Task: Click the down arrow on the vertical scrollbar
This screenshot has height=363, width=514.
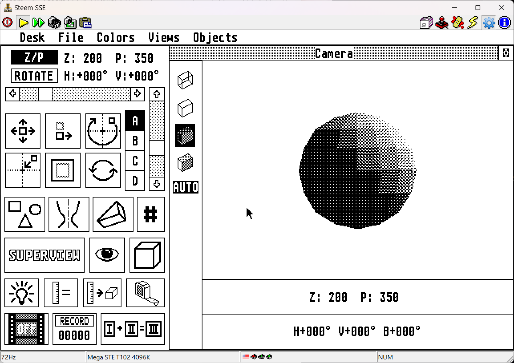Action: tap(156, 184)
